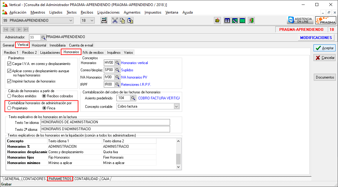Image resolution: width=338 pixels, height=187 pixels.
Task: Toggle Cargar I.V.A. en correo y desplazamiento
Action: click(9, 64)
